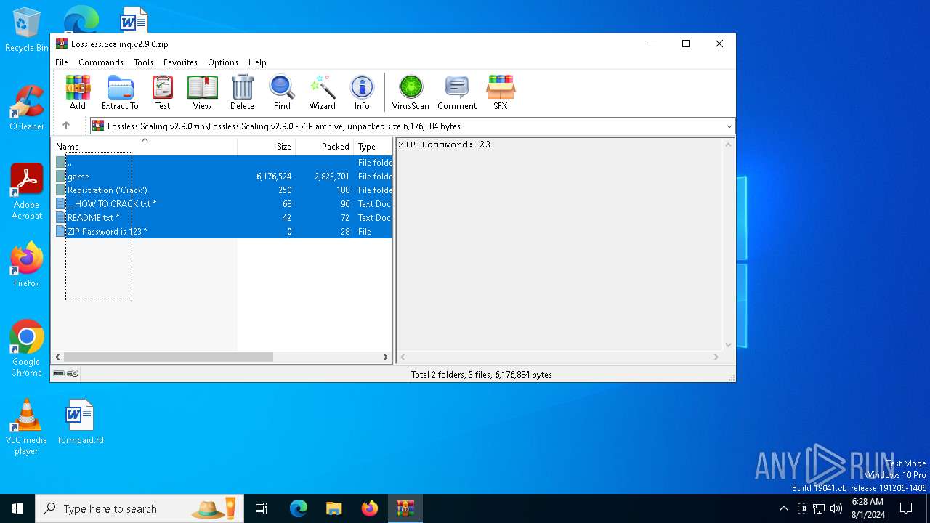Image resolution: width=930 pixels, height=523 pixels.
Task: Sort by the Name column header
Action: (x=144, y=146)
